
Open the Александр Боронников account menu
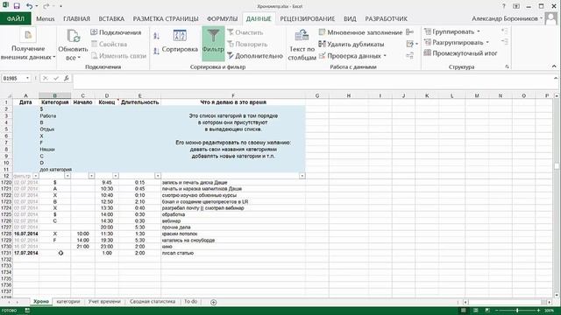507,18
